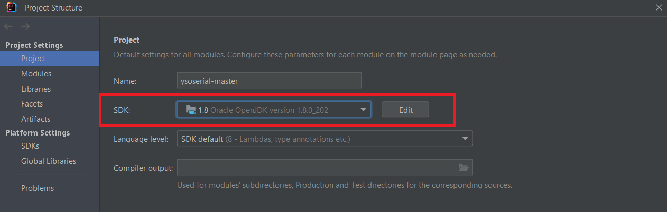Click the project Name text field
Viewport: 667px width, 212px height.
tap(269, 81)
